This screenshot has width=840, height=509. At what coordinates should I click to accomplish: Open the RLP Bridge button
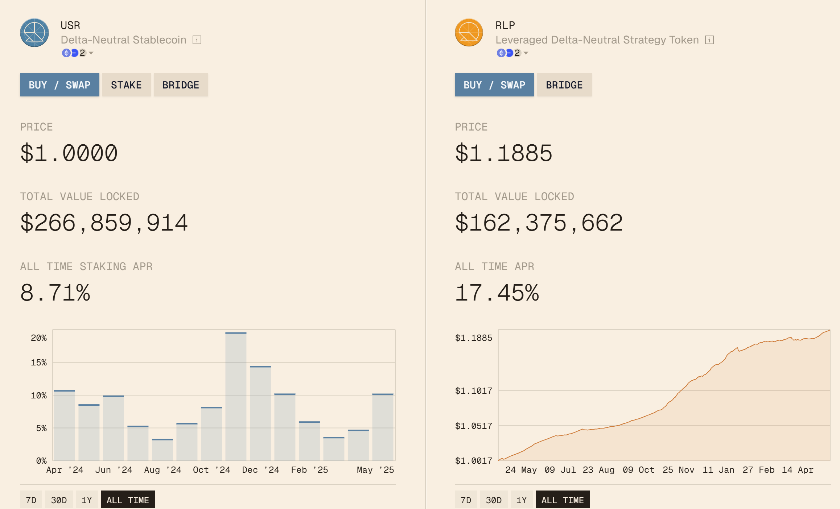point(564,85)
